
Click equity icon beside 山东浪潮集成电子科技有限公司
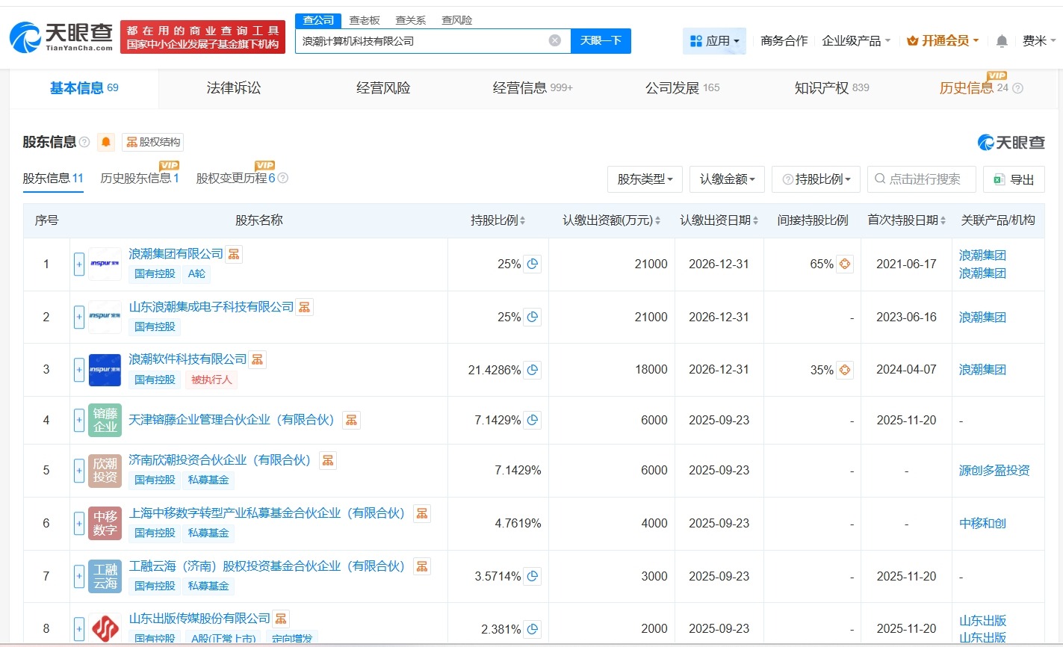tap(304, 306)
